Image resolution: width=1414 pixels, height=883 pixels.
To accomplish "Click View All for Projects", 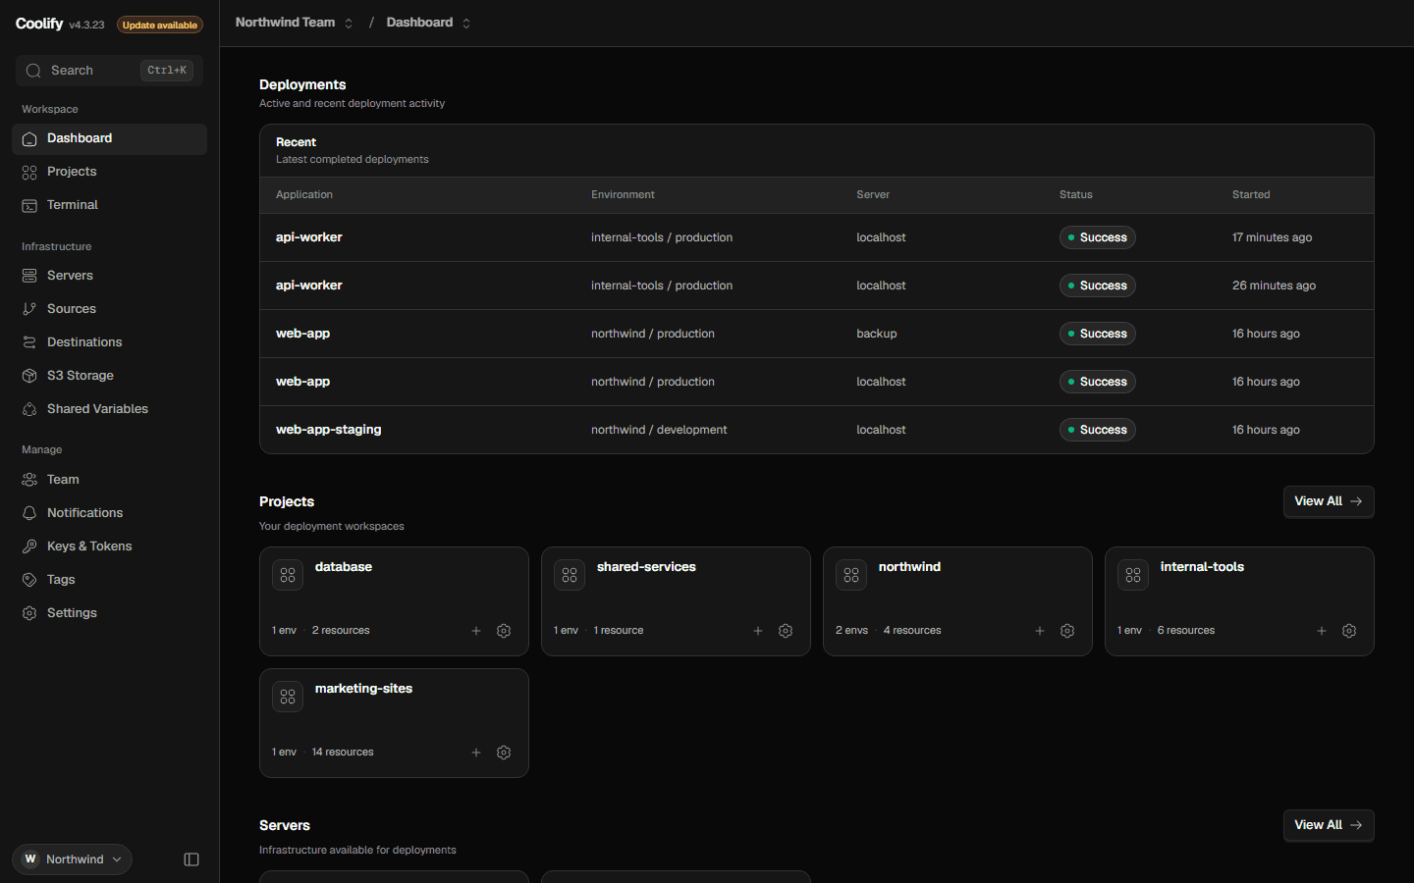I will point(1329,501).
